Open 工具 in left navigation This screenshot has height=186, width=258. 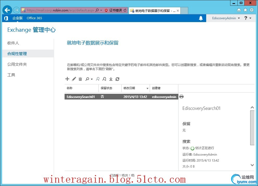(11, 75)
